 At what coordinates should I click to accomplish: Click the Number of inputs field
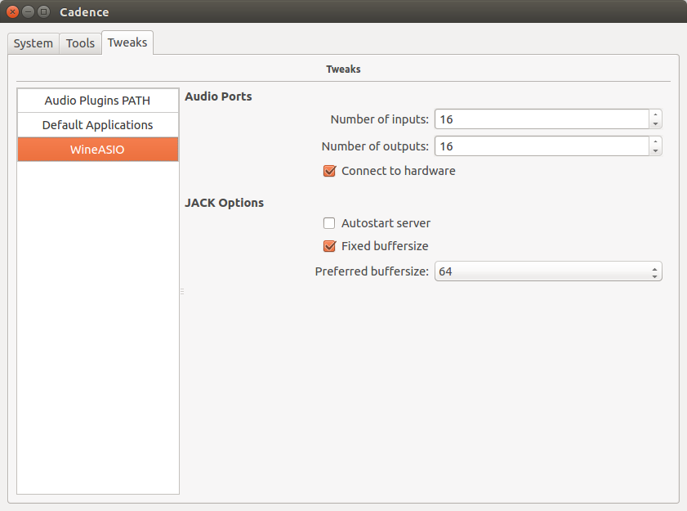(542, 119)
